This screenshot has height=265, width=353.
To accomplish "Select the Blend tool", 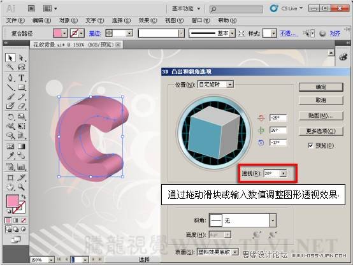I will coord(22,155).
